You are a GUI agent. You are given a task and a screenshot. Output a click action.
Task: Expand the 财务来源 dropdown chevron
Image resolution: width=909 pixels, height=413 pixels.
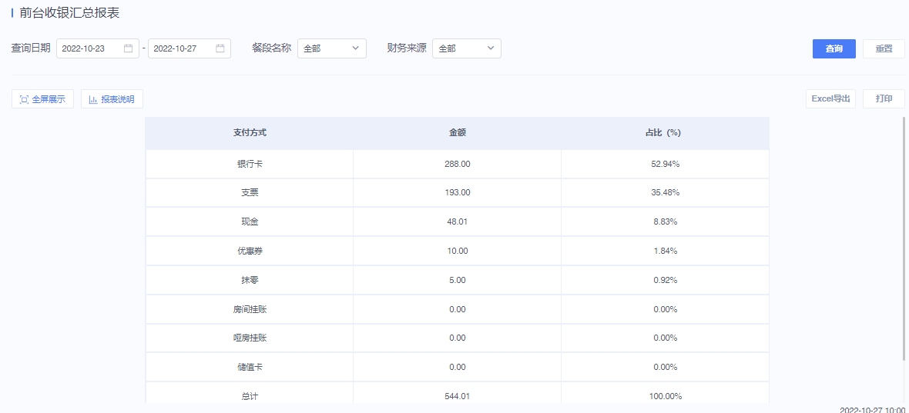[491, 48]
